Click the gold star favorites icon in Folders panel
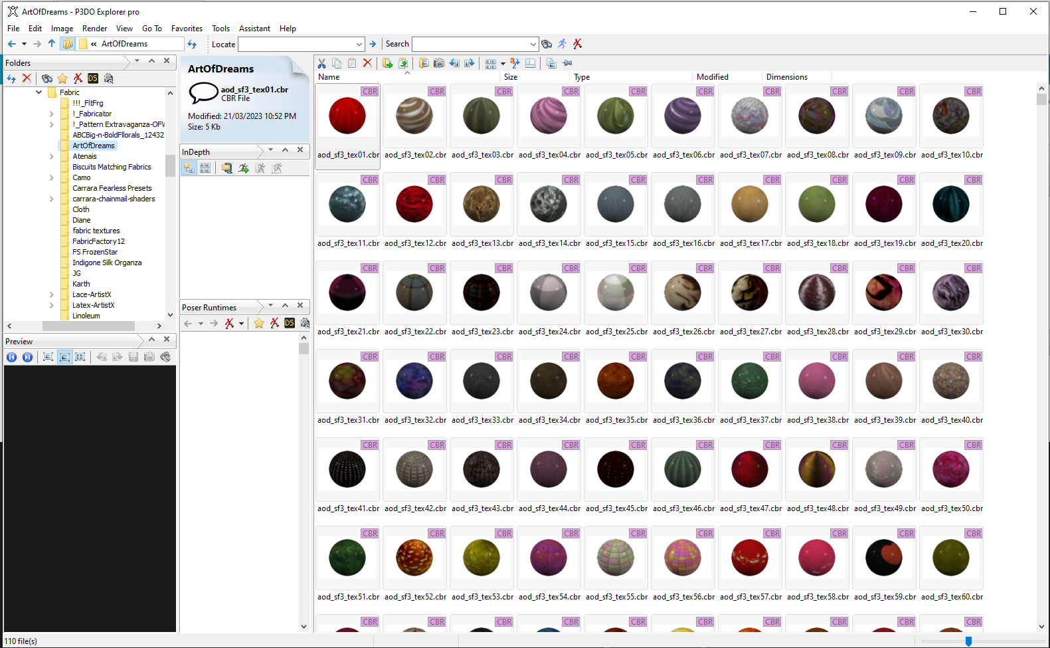The height and width of the screenshot is (648, 1050). (62, 78)
